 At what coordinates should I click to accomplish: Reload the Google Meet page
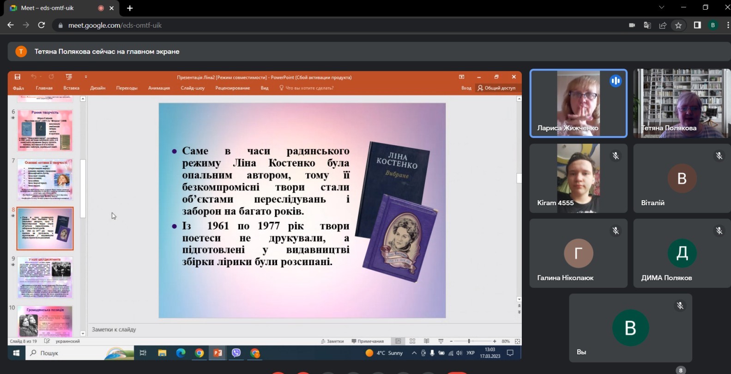click(42, 25)
